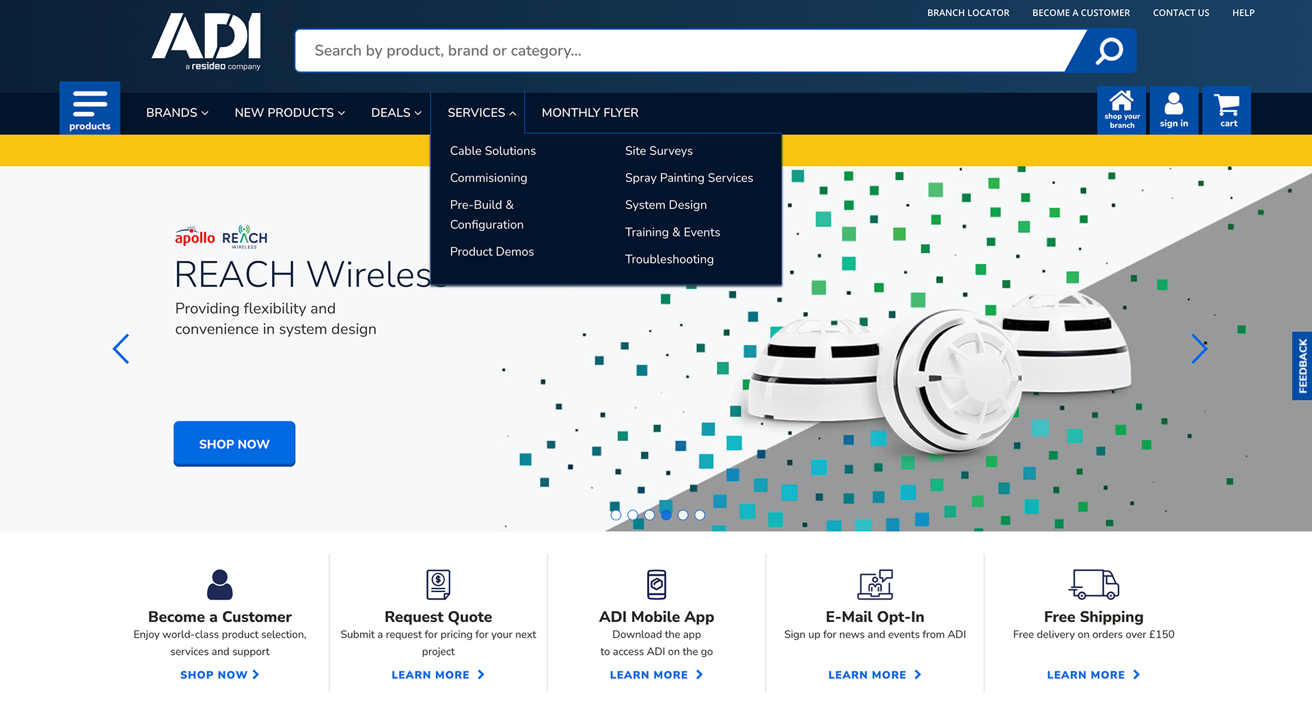Click the E-Mail Opt-In heading
The image size is (1312, 706).
coord(875,617)
